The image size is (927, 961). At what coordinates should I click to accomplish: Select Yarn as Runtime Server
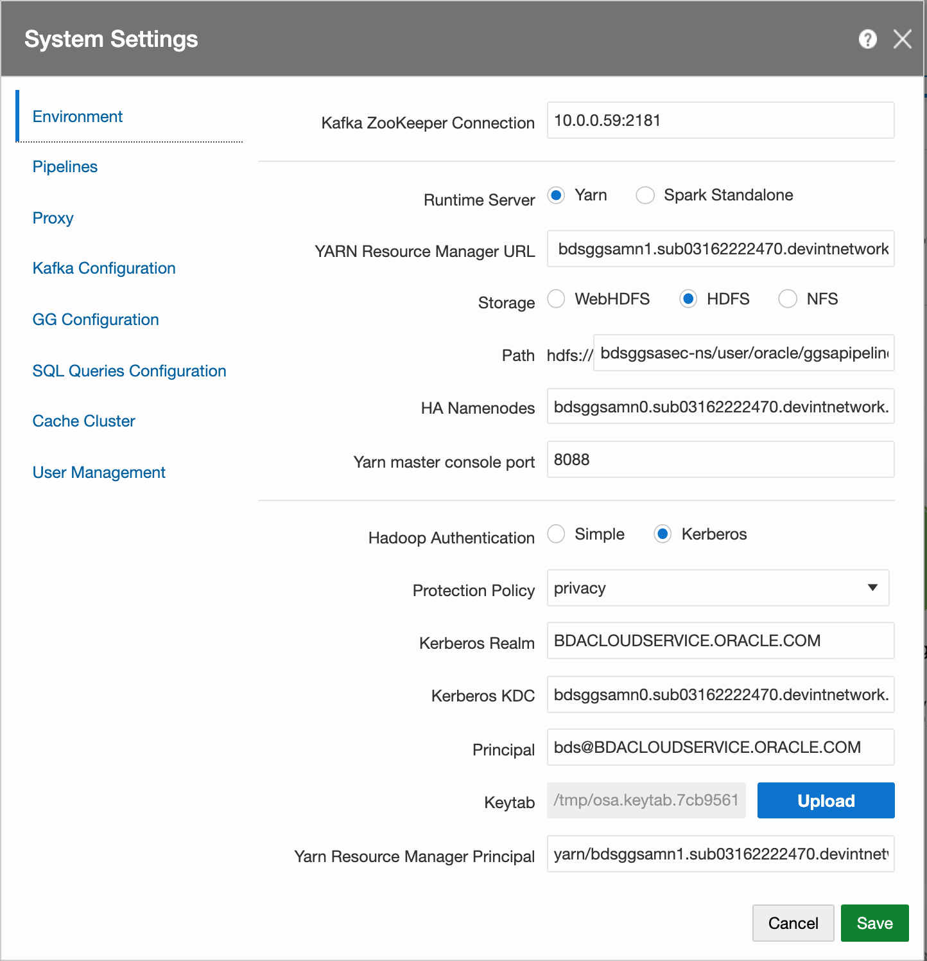556,195
